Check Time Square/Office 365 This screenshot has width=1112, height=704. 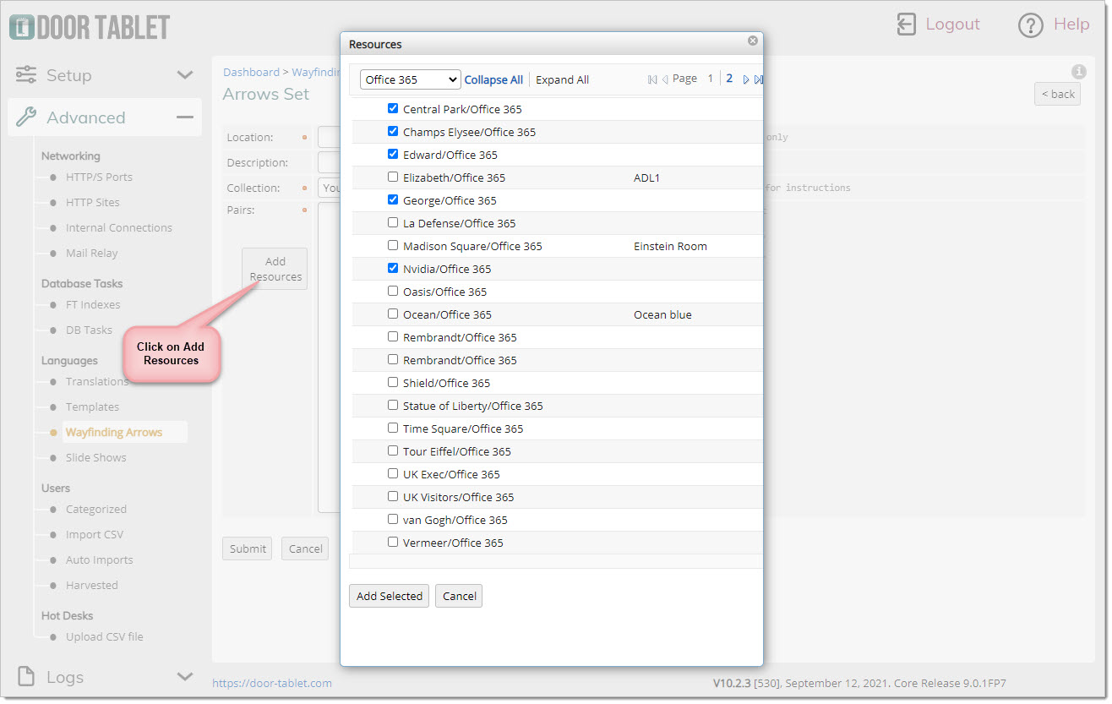click(393, 428)
